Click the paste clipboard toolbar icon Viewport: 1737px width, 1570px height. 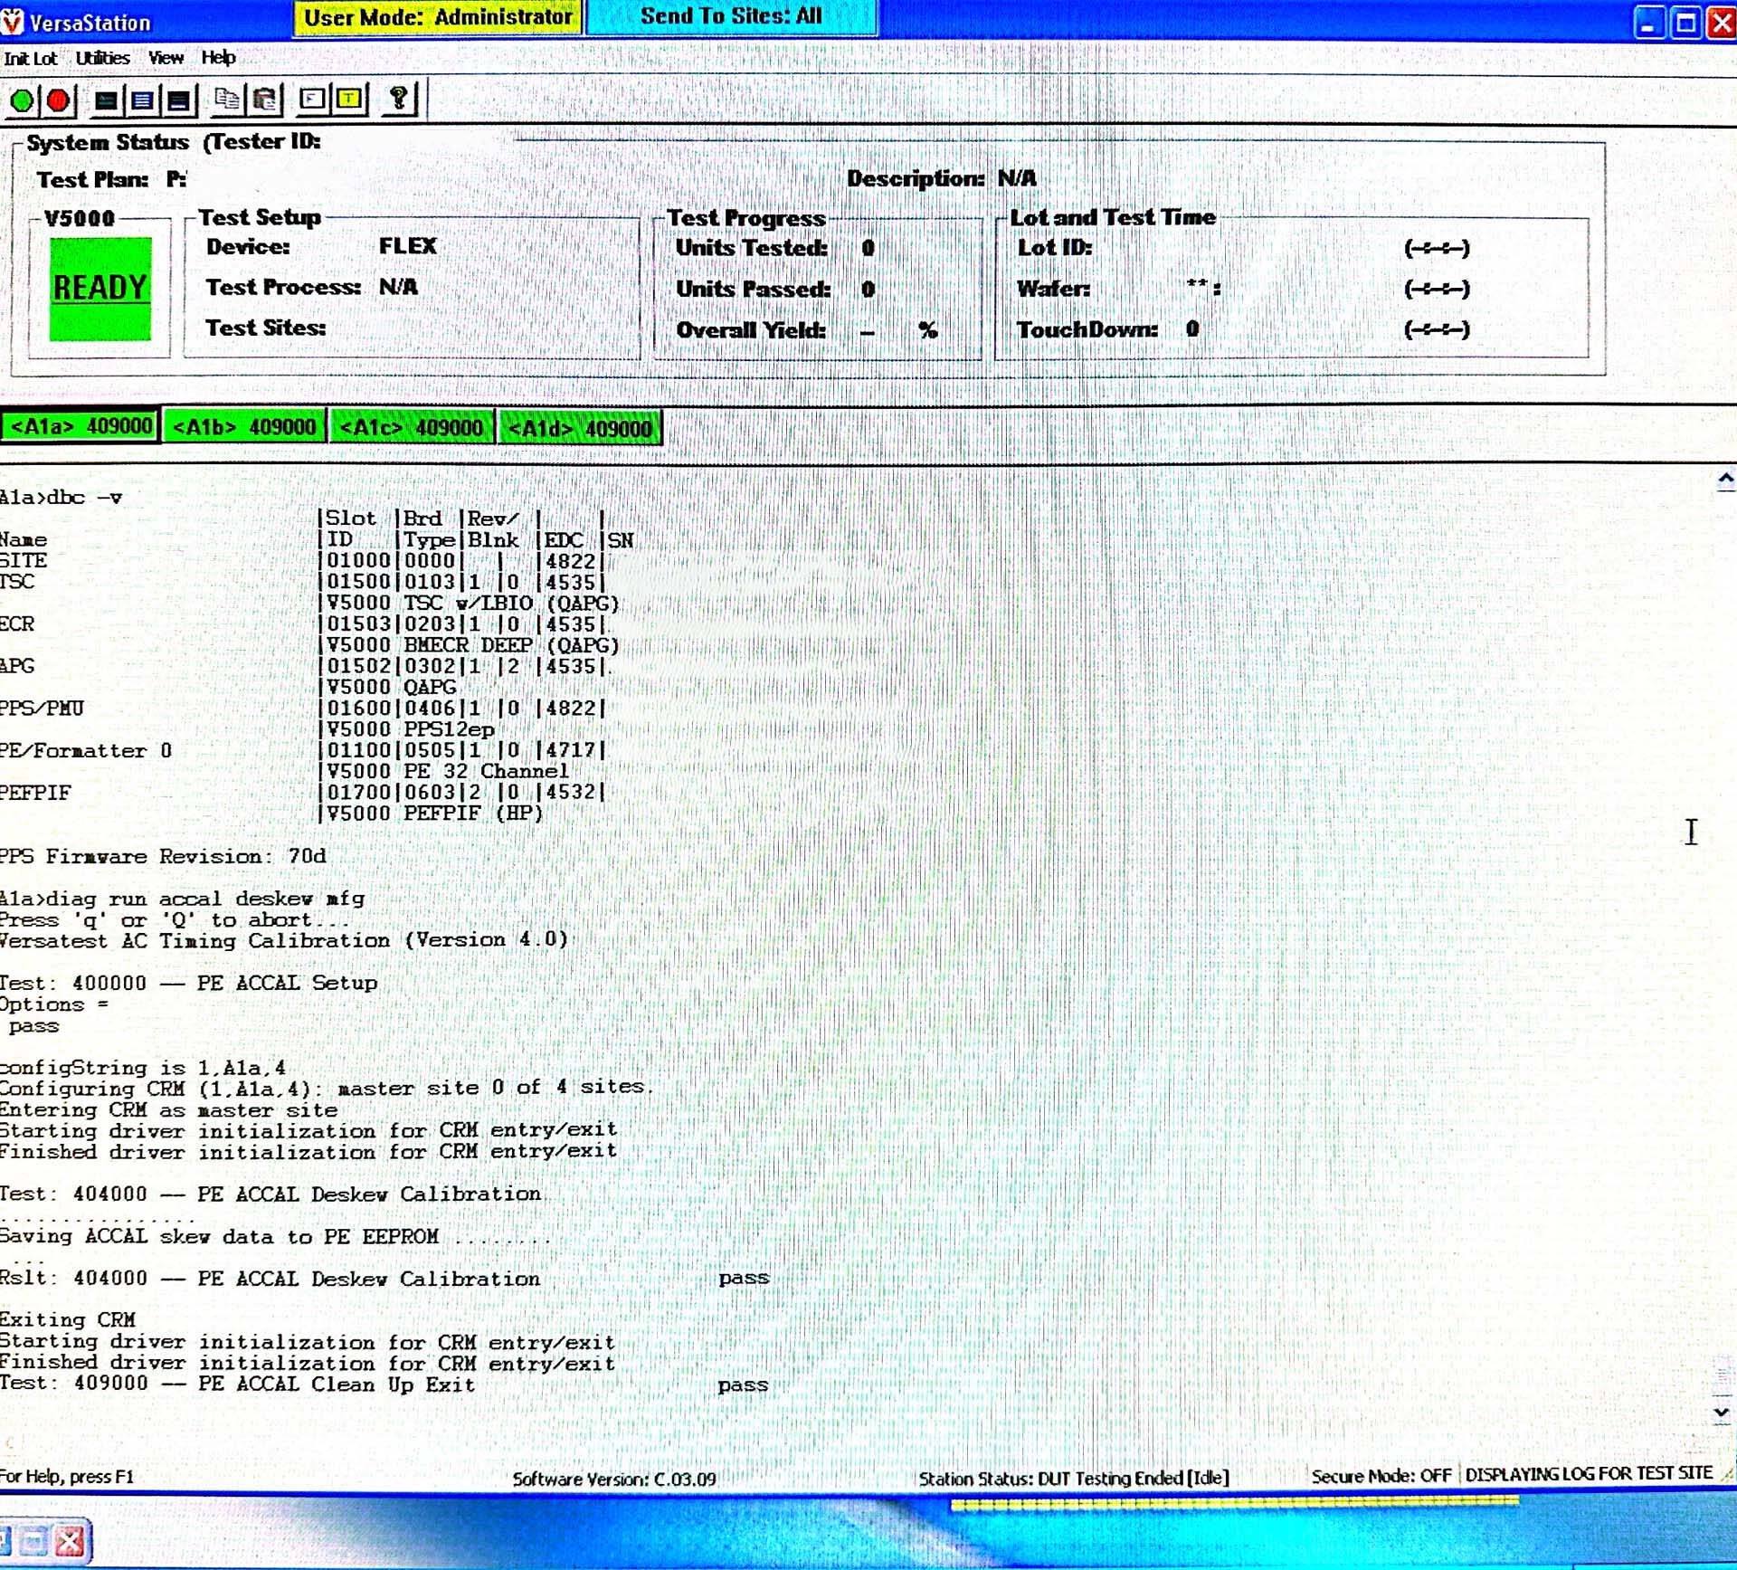(265, 99)
